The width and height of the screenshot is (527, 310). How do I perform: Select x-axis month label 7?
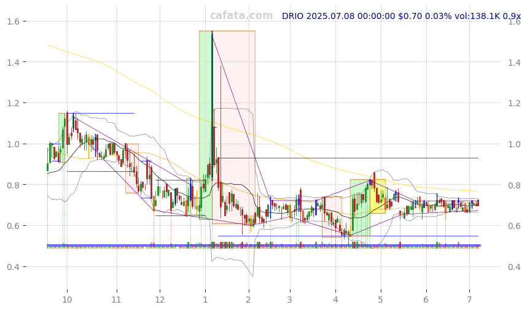[469, 300]
